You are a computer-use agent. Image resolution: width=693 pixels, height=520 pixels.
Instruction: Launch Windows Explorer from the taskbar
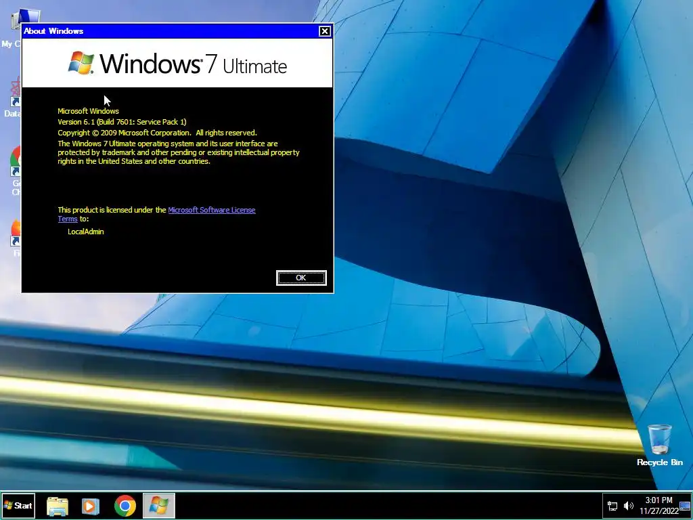pos(58,506)
